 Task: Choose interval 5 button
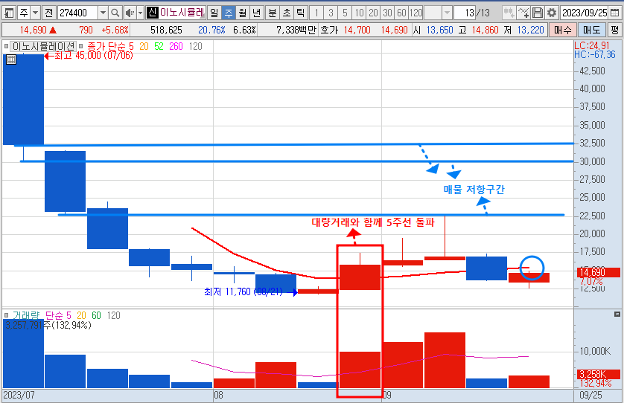point(345,13)
